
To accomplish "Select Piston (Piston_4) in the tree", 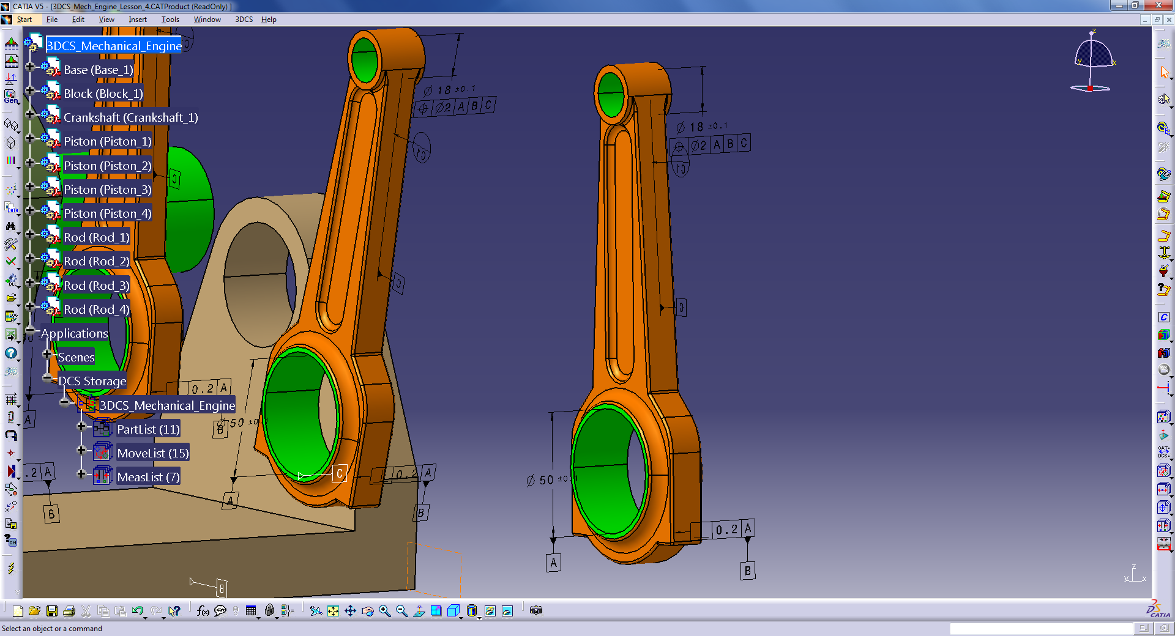I will pyautogui.click(x=108, y=213).
